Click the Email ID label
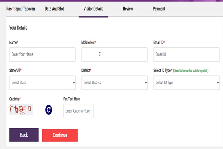This screenshot has height=149, width=223. [159, 42]
